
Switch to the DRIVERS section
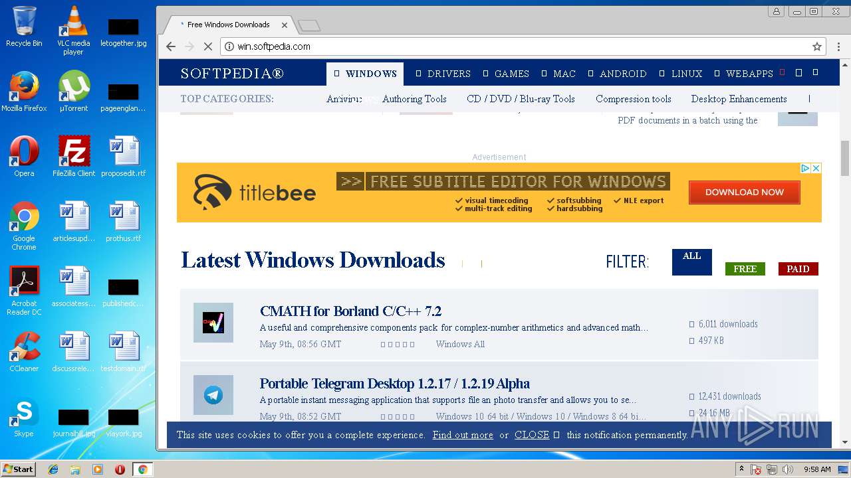click(x=443, y=74)
